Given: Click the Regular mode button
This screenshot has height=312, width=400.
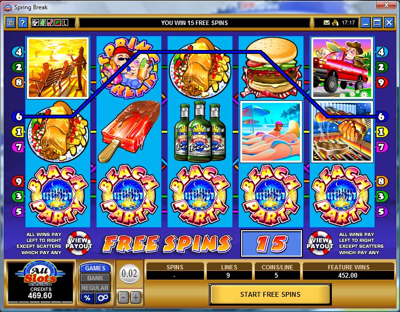Looking at the screenshot, I should pyautogui.click(x=96, y=288).
